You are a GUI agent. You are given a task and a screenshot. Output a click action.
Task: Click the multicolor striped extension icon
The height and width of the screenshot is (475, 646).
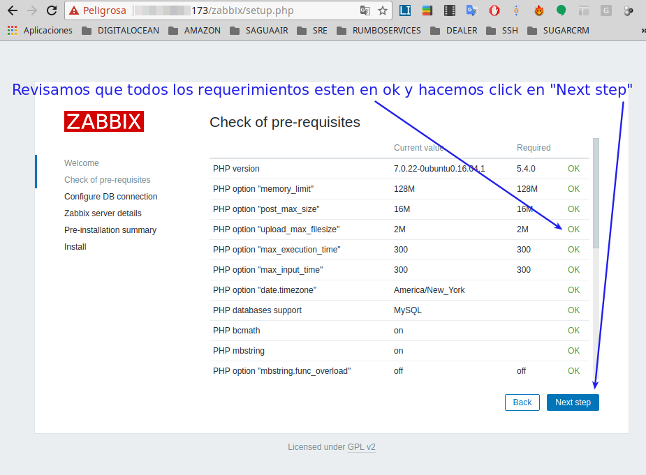427,10
